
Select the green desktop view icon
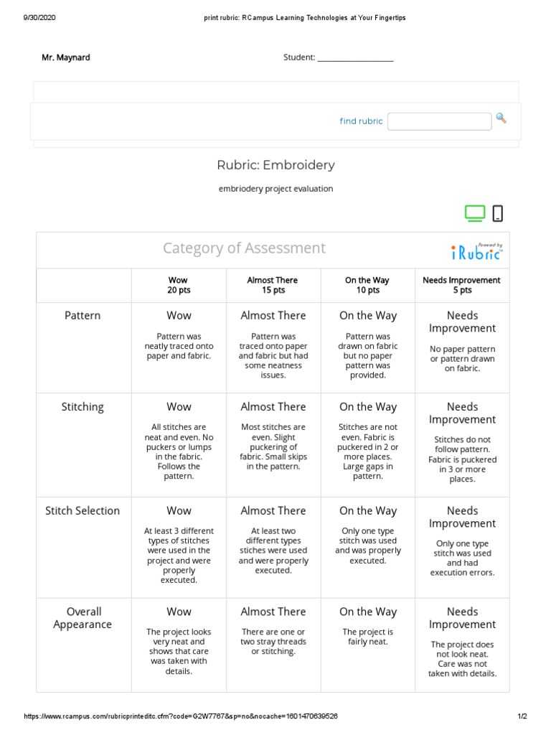pyautogui.click(x=474, y=213)
